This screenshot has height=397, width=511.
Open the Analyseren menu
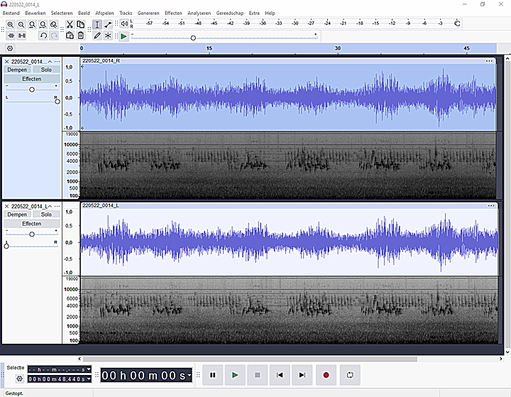click(x=199, y=13)
